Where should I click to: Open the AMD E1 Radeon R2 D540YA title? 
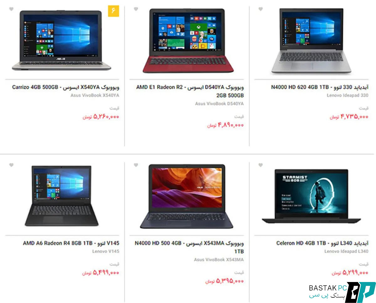190,91
